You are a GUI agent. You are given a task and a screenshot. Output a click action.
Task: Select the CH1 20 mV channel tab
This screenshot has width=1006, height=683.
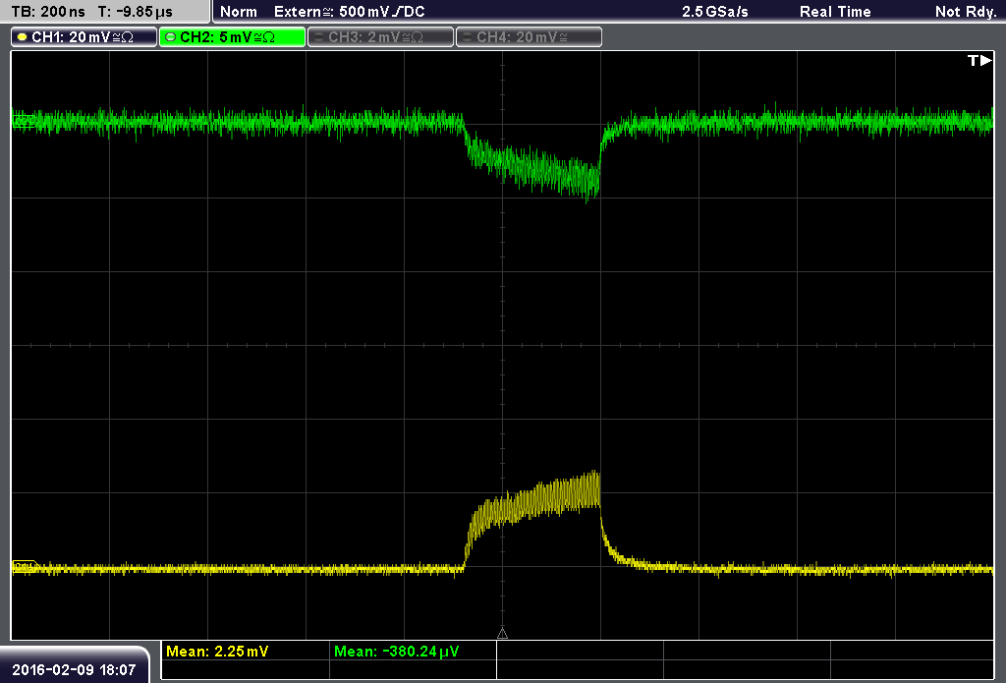tap(84, 37)
